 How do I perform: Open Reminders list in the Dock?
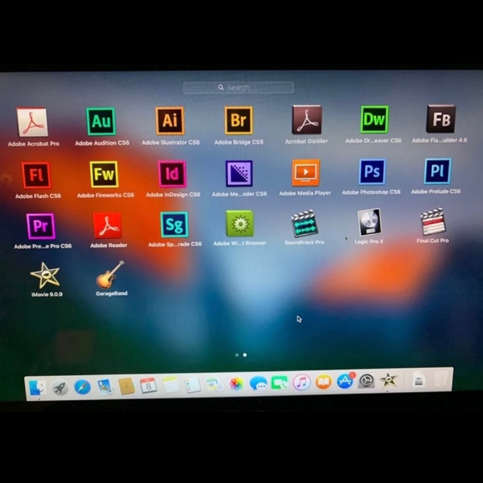click(x=193, y=384)
